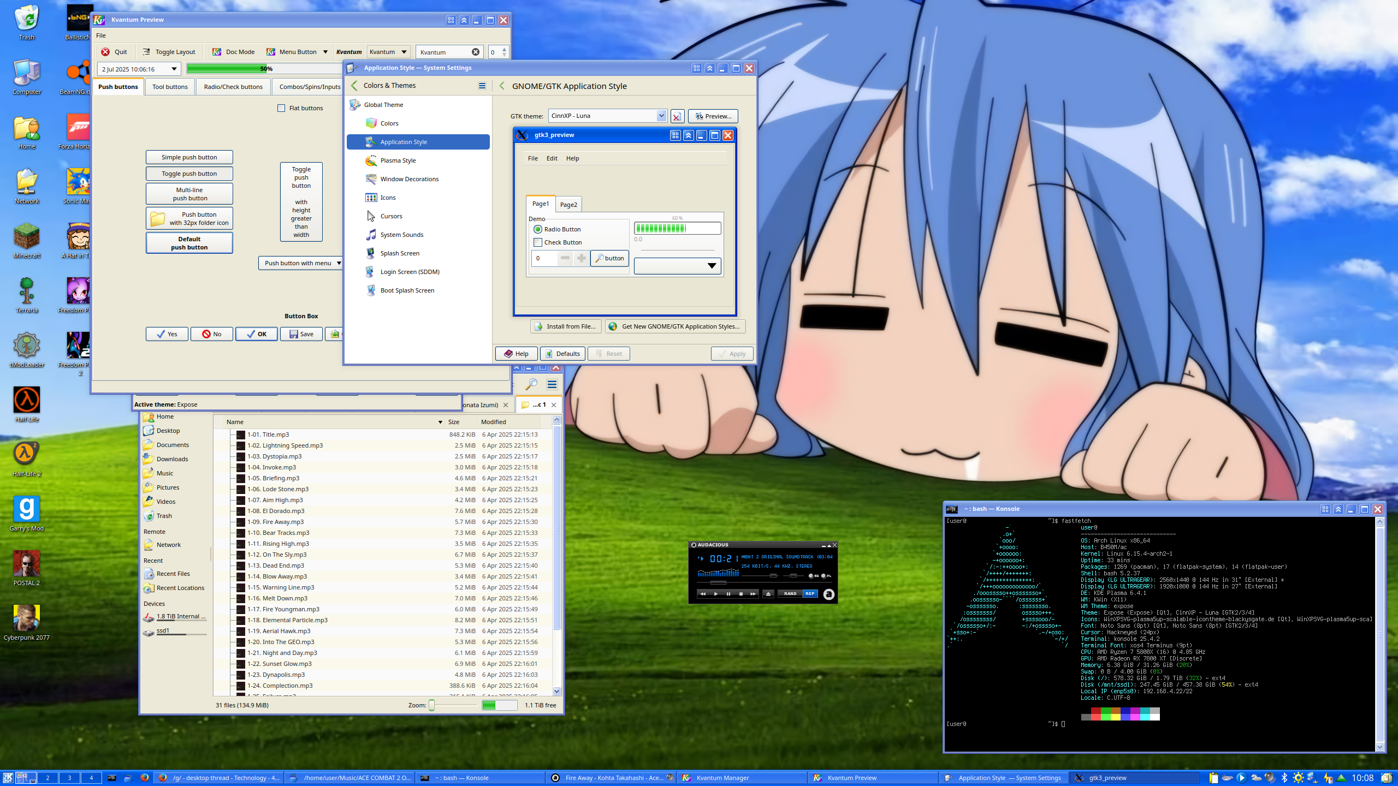1398x786 pixels.
Task: Go back from Colors & Themes
Action: (354, 86)
